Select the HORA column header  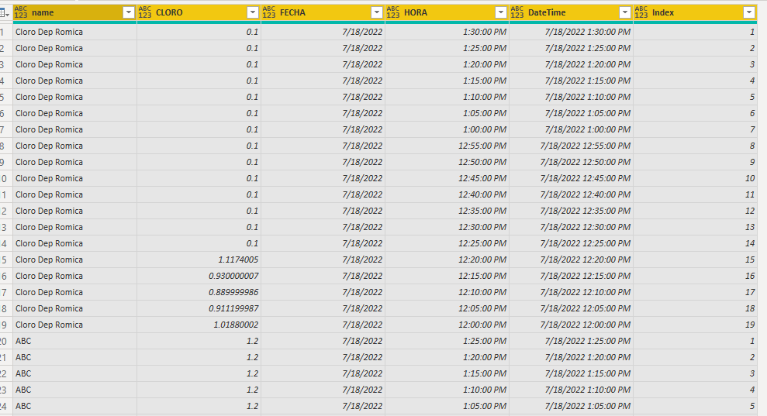tap(447, 12)
